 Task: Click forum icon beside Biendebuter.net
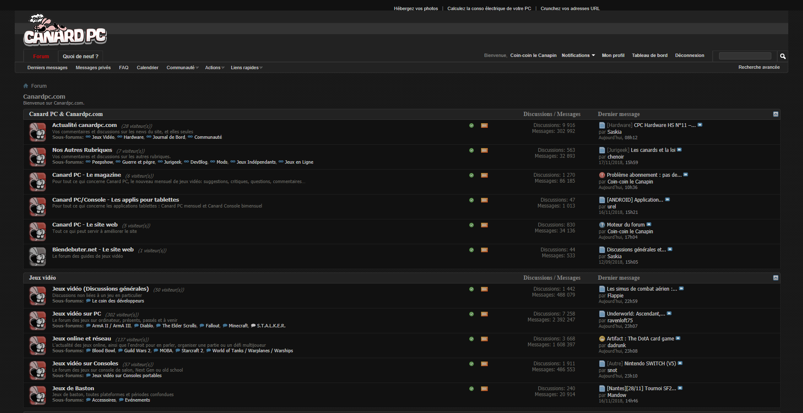coord(38,256)
